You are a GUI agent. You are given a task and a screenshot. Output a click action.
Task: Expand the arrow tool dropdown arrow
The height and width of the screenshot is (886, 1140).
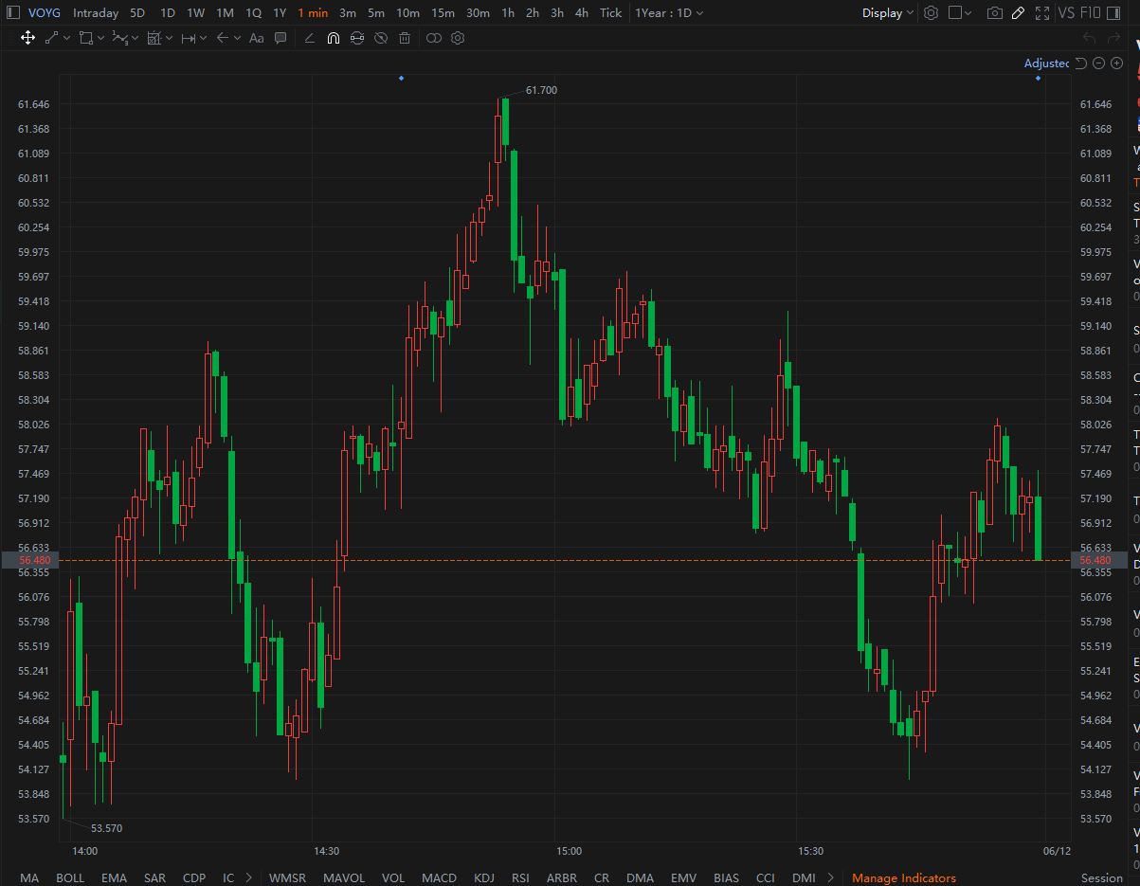point(237,38)
